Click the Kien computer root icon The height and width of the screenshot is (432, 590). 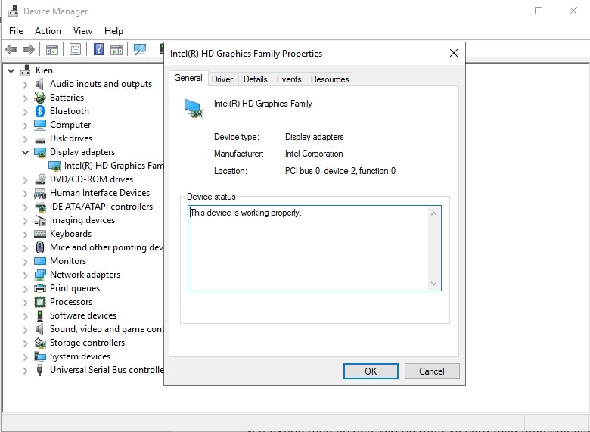[x=25, y=70]
